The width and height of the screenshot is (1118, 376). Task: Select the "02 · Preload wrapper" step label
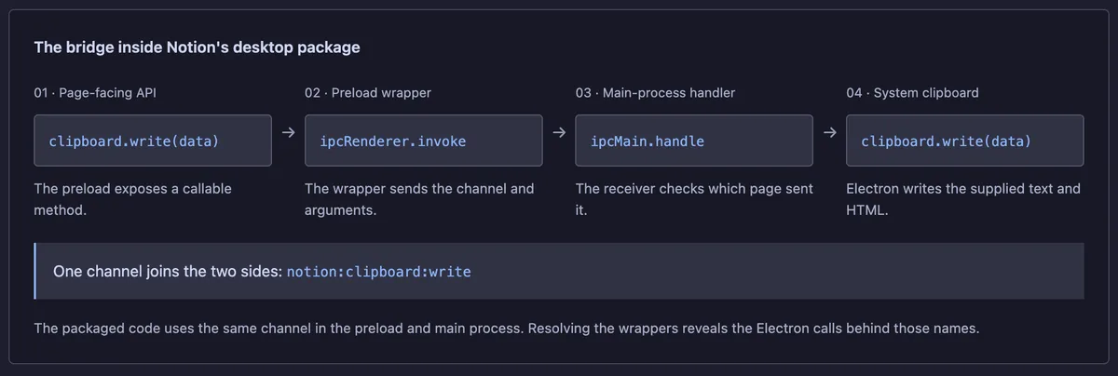368,93
